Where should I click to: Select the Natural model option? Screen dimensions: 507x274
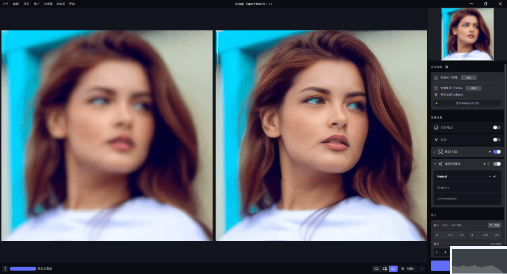[467, 177]
